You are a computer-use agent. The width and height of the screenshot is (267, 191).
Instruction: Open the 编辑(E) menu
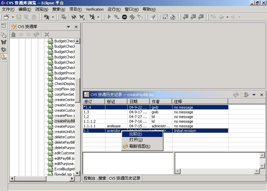coord(25,9)
